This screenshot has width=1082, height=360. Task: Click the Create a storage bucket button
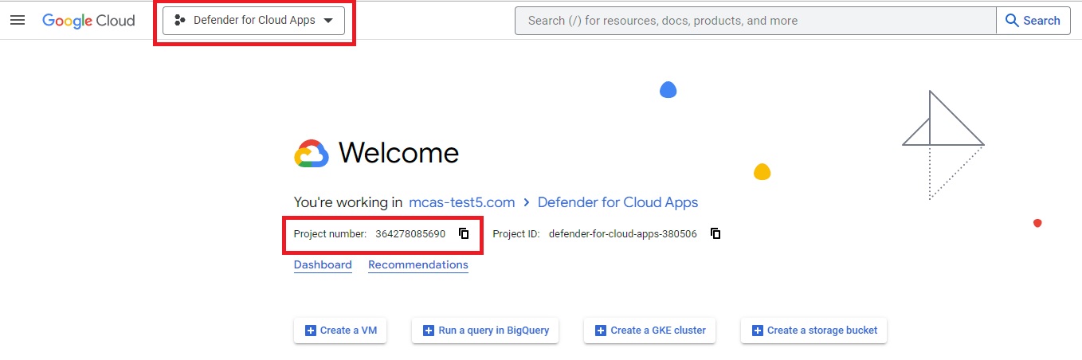(813, 331)
